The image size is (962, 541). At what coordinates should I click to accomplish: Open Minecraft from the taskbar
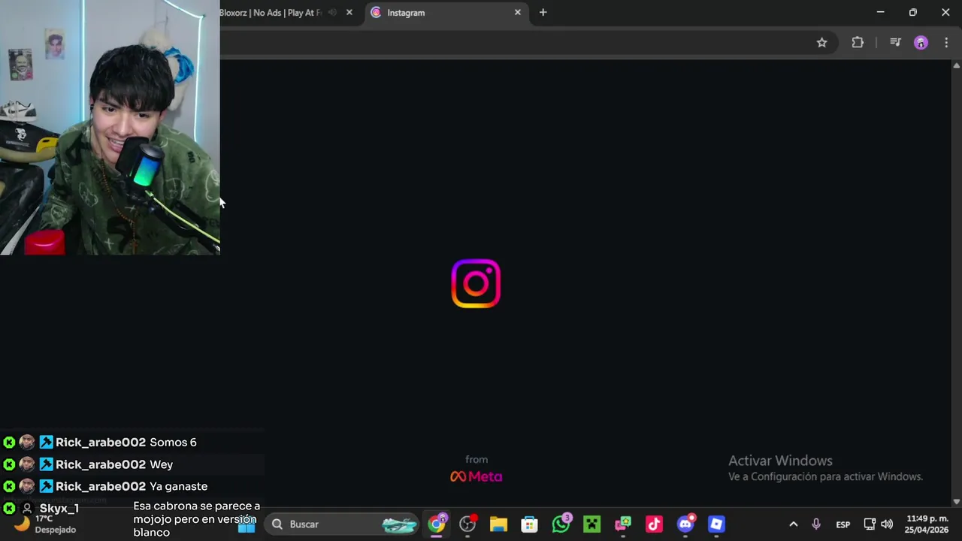[x=591, y=524]
